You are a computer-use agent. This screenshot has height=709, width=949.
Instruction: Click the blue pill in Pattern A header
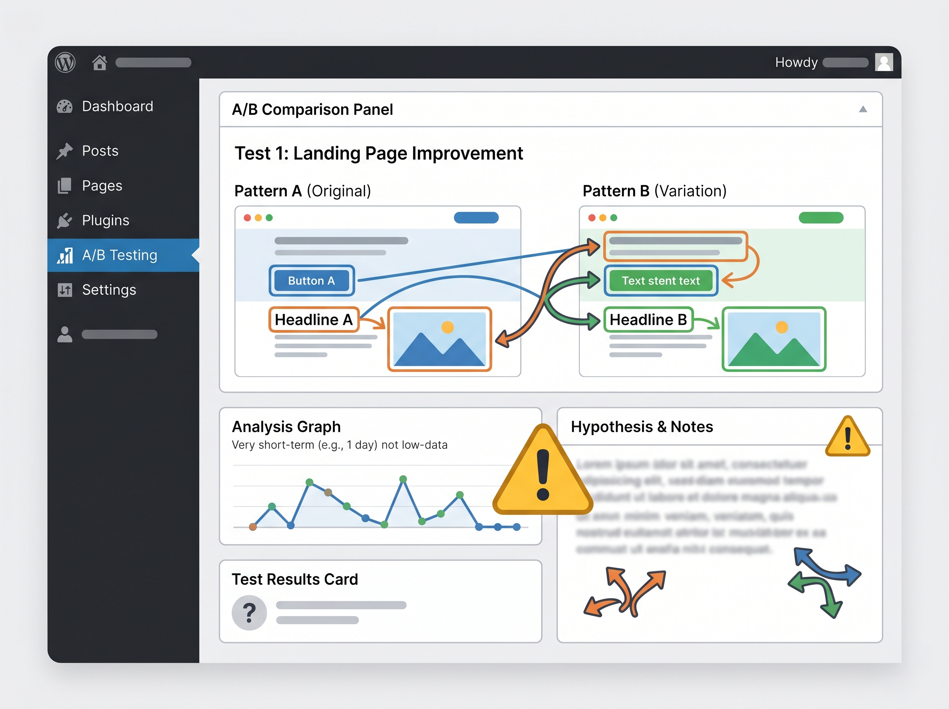coord(476,218)
